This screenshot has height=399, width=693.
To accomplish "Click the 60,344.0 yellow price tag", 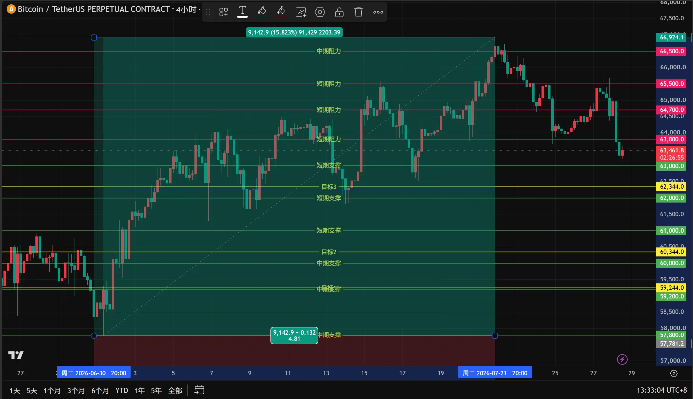I will tap(671, 252).
